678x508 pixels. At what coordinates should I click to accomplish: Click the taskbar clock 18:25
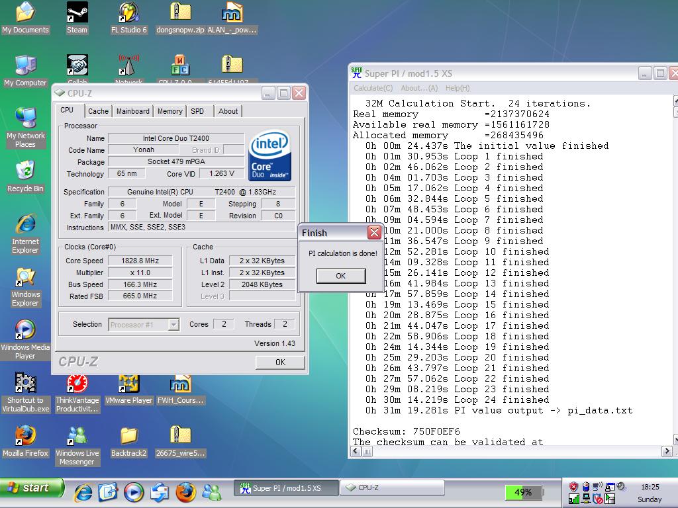[650, 487]
